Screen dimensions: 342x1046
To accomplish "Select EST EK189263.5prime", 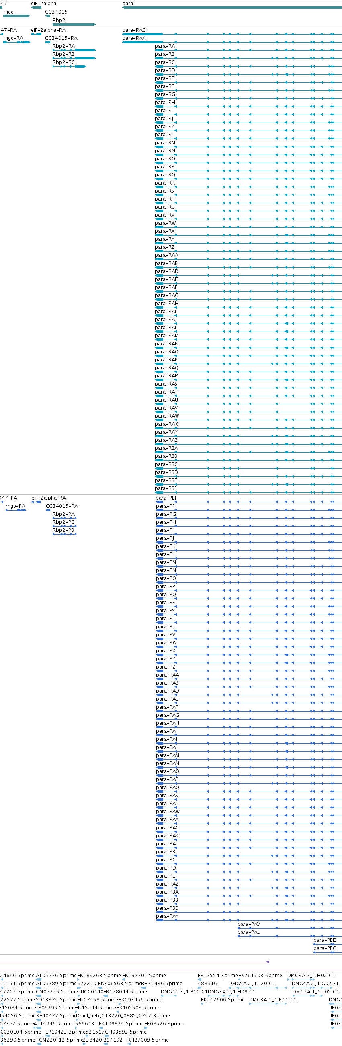I will point(99,976).
